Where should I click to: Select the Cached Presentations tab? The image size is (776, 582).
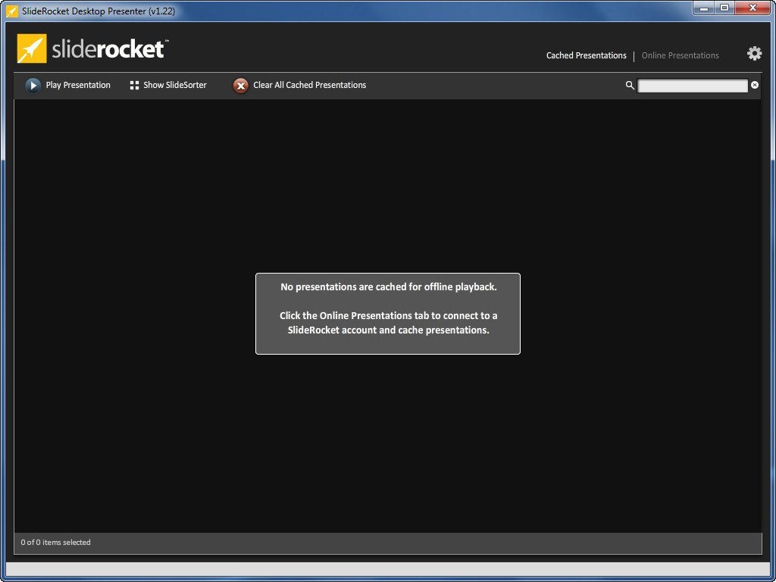pyautogui.click(x=586, y=55)
